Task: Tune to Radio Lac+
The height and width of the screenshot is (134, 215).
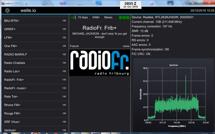Action: (35, 71)
